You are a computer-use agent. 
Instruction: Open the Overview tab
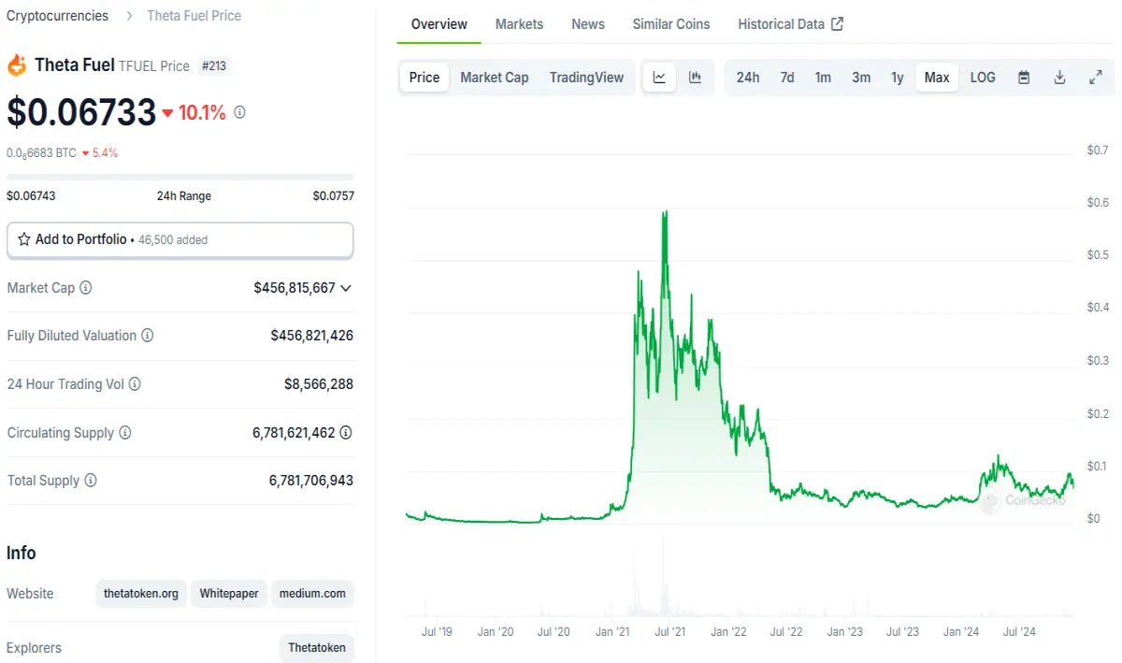pyautogui.click(x=439, y=24)
